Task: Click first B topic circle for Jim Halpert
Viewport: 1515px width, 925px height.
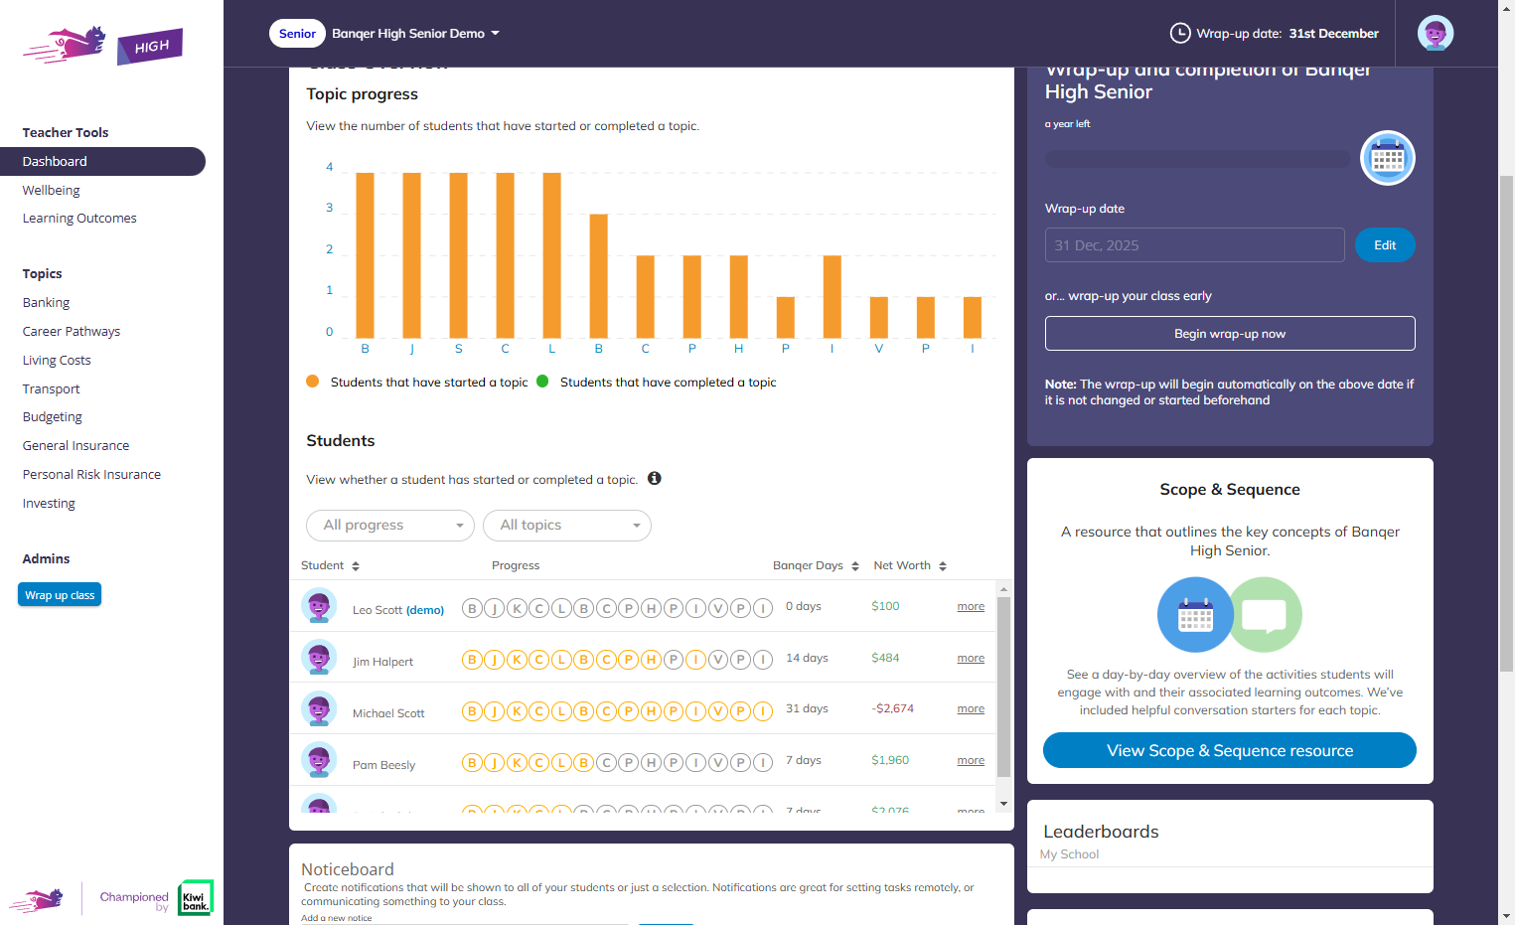Action: pyautogui.click(x=472, y=659)
